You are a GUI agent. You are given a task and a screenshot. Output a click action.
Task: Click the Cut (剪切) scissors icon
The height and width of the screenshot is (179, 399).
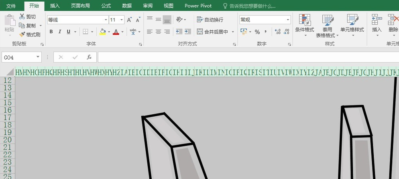coord(22,16)
